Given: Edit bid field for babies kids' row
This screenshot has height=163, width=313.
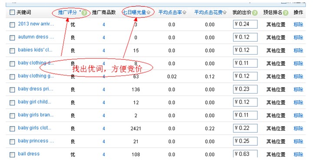Looking at the screenshot, I should tap(245, 50).
